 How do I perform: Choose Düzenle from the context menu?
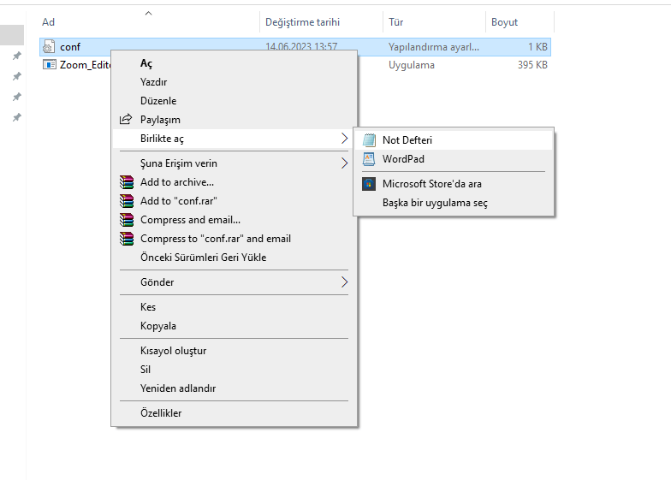coord(235,101)
